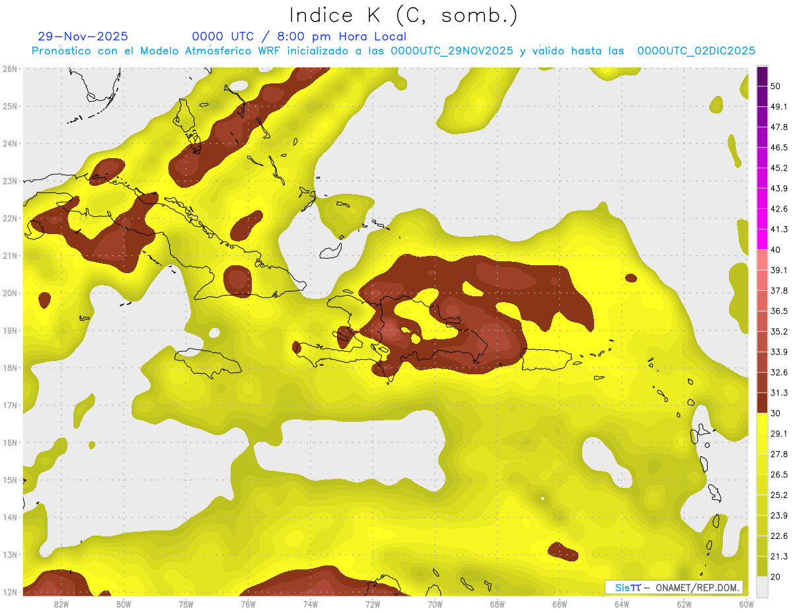The height and width of the screenshot is (613, 793).
Task: Click the "29.1" color scale label
Action: [779, 434]
